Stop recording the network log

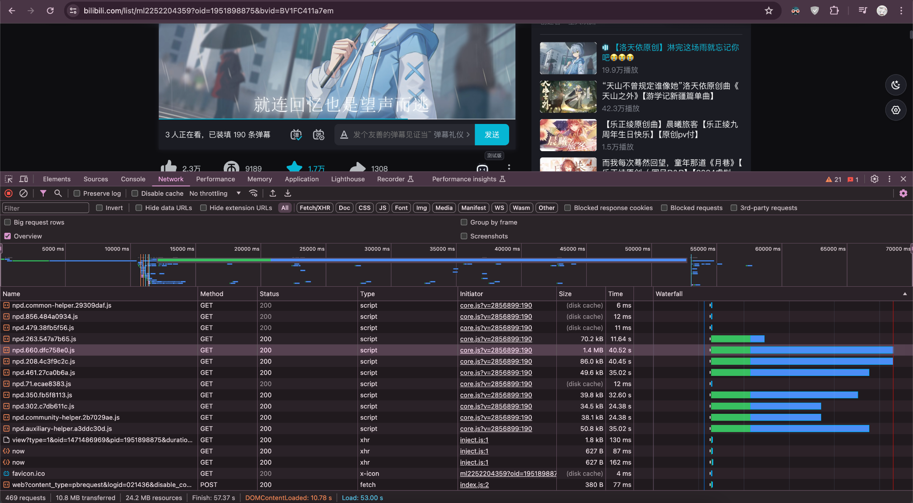pyautogui.click(x=8, y=193)
